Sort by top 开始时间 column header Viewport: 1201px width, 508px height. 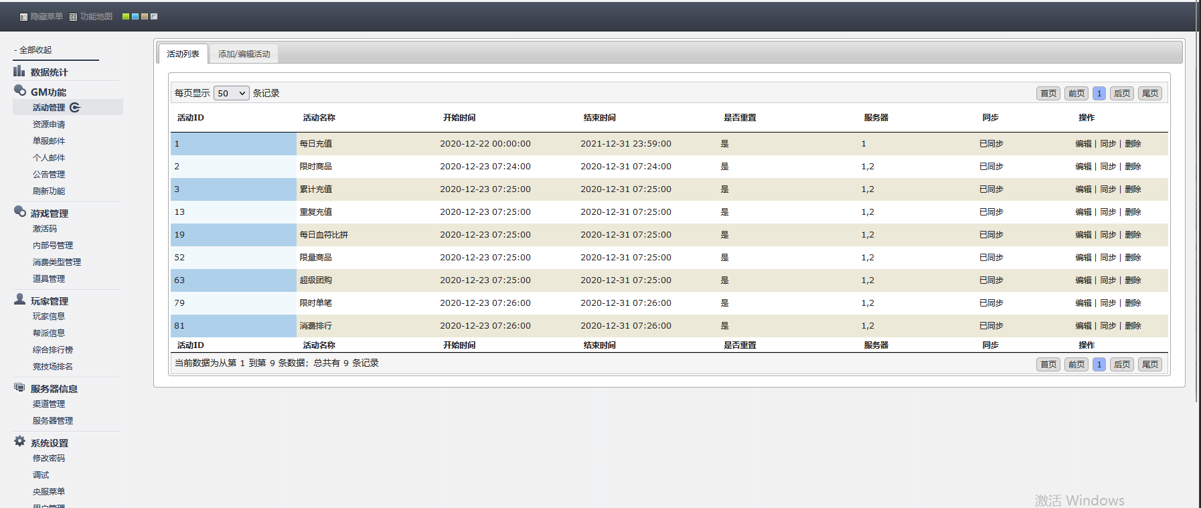459,118
